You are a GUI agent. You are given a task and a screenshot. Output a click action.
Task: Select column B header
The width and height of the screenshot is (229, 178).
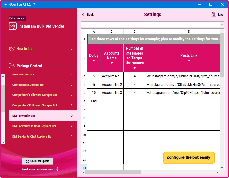112,31
